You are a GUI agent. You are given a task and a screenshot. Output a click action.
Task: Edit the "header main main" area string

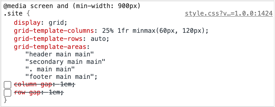coord(60,54)
